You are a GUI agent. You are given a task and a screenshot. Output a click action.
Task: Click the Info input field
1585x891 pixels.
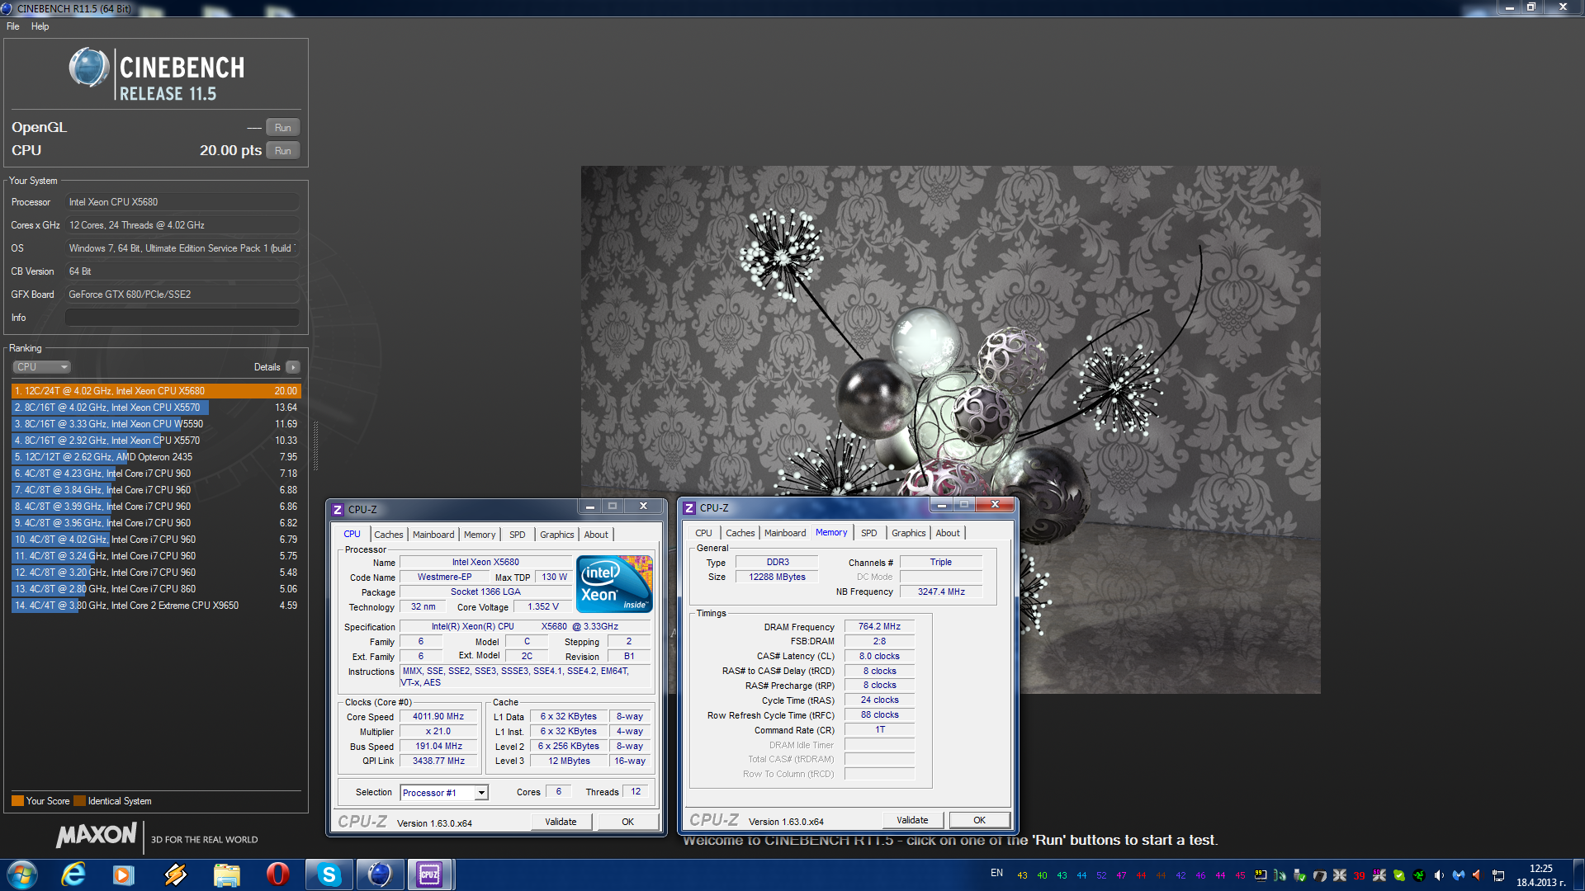(182, 318)
